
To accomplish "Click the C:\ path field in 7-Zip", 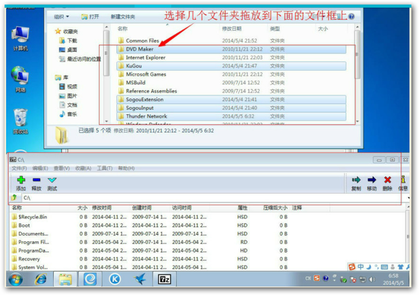I will point(214,198).
